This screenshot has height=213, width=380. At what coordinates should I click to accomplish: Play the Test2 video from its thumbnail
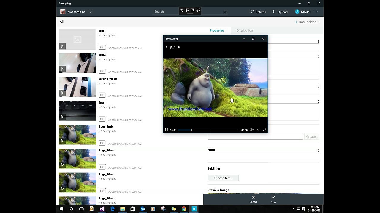[x=62, y=69]
